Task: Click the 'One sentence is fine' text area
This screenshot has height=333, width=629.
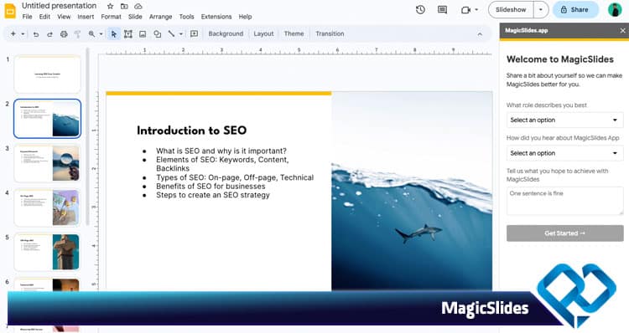Action: coord(564,201)
